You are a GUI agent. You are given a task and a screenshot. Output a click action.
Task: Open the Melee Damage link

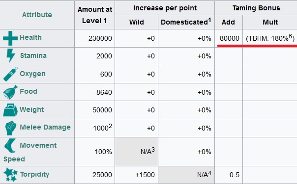45,127
